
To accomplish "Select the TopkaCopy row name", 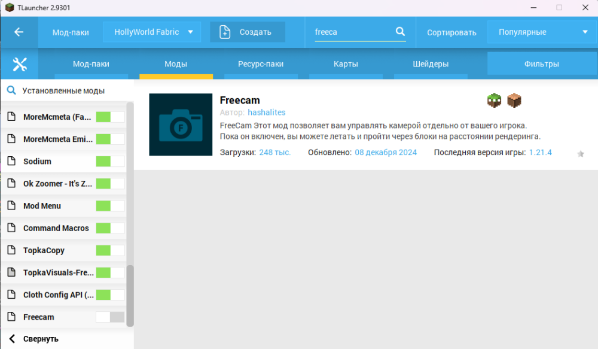I will coord(44,250).
